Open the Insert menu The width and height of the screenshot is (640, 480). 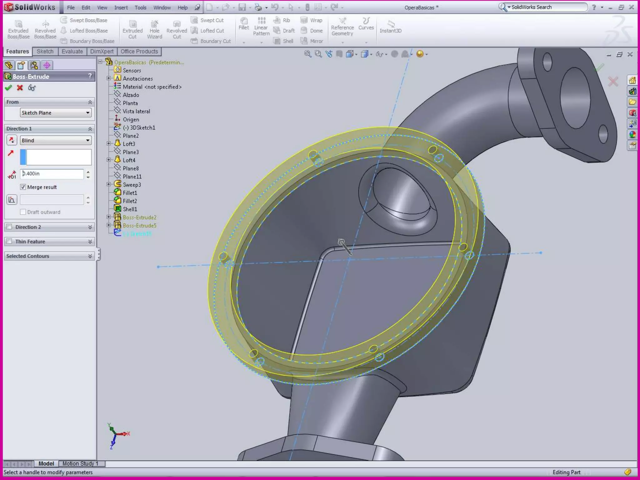pos(121,7)
